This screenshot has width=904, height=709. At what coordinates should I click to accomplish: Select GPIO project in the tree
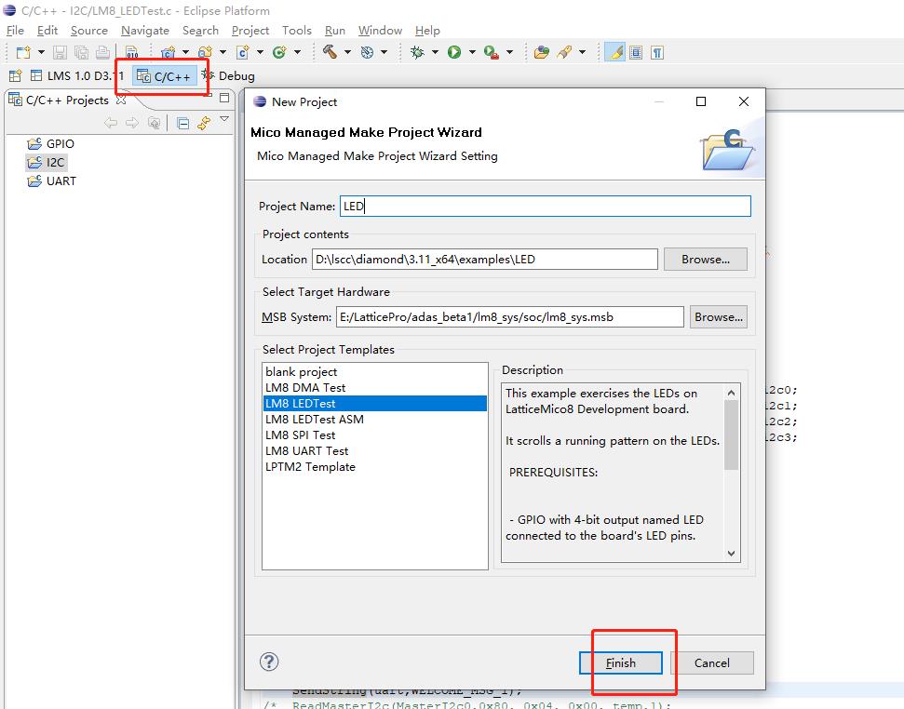(x=51, y=143)
